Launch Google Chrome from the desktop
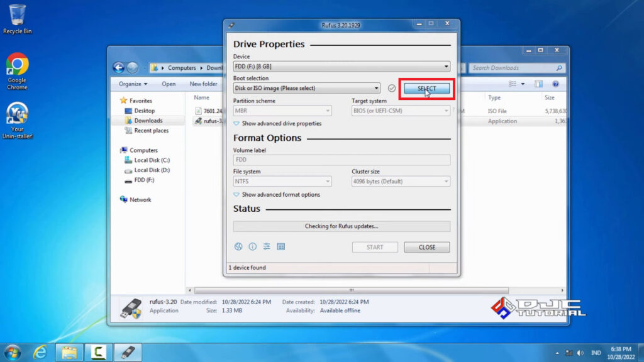Image resolution: width=644 pixels, height=362 pixels. coord(17,63)
